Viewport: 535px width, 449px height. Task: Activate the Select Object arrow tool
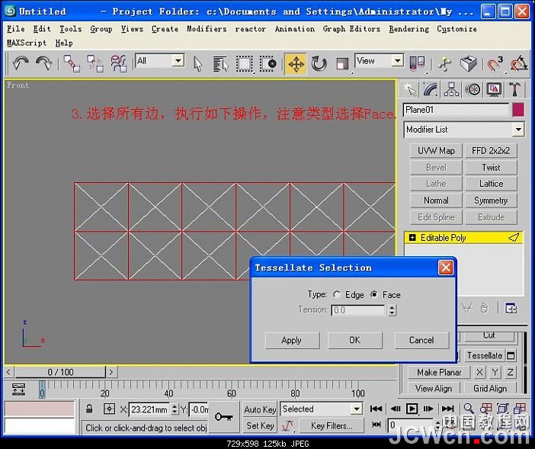197,64
